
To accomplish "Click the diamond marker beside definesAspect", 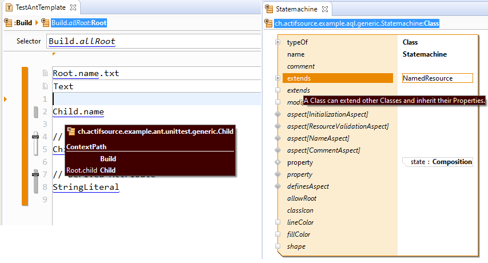I will click(278, 186).
